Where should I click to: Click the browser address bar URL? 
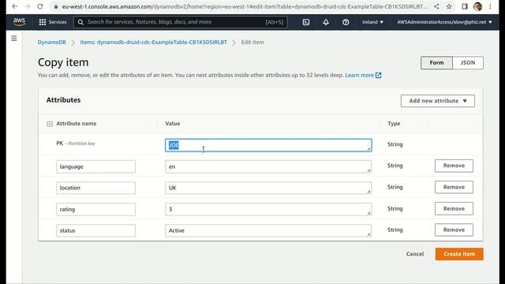click(x=245, y=6)
